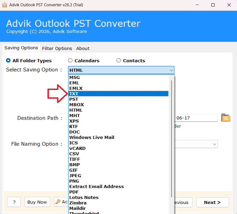The height and width of the screenshot is (214, 237).
Task: Select BMP saving format
Action: pyautogui.click(x=119, y=165)
